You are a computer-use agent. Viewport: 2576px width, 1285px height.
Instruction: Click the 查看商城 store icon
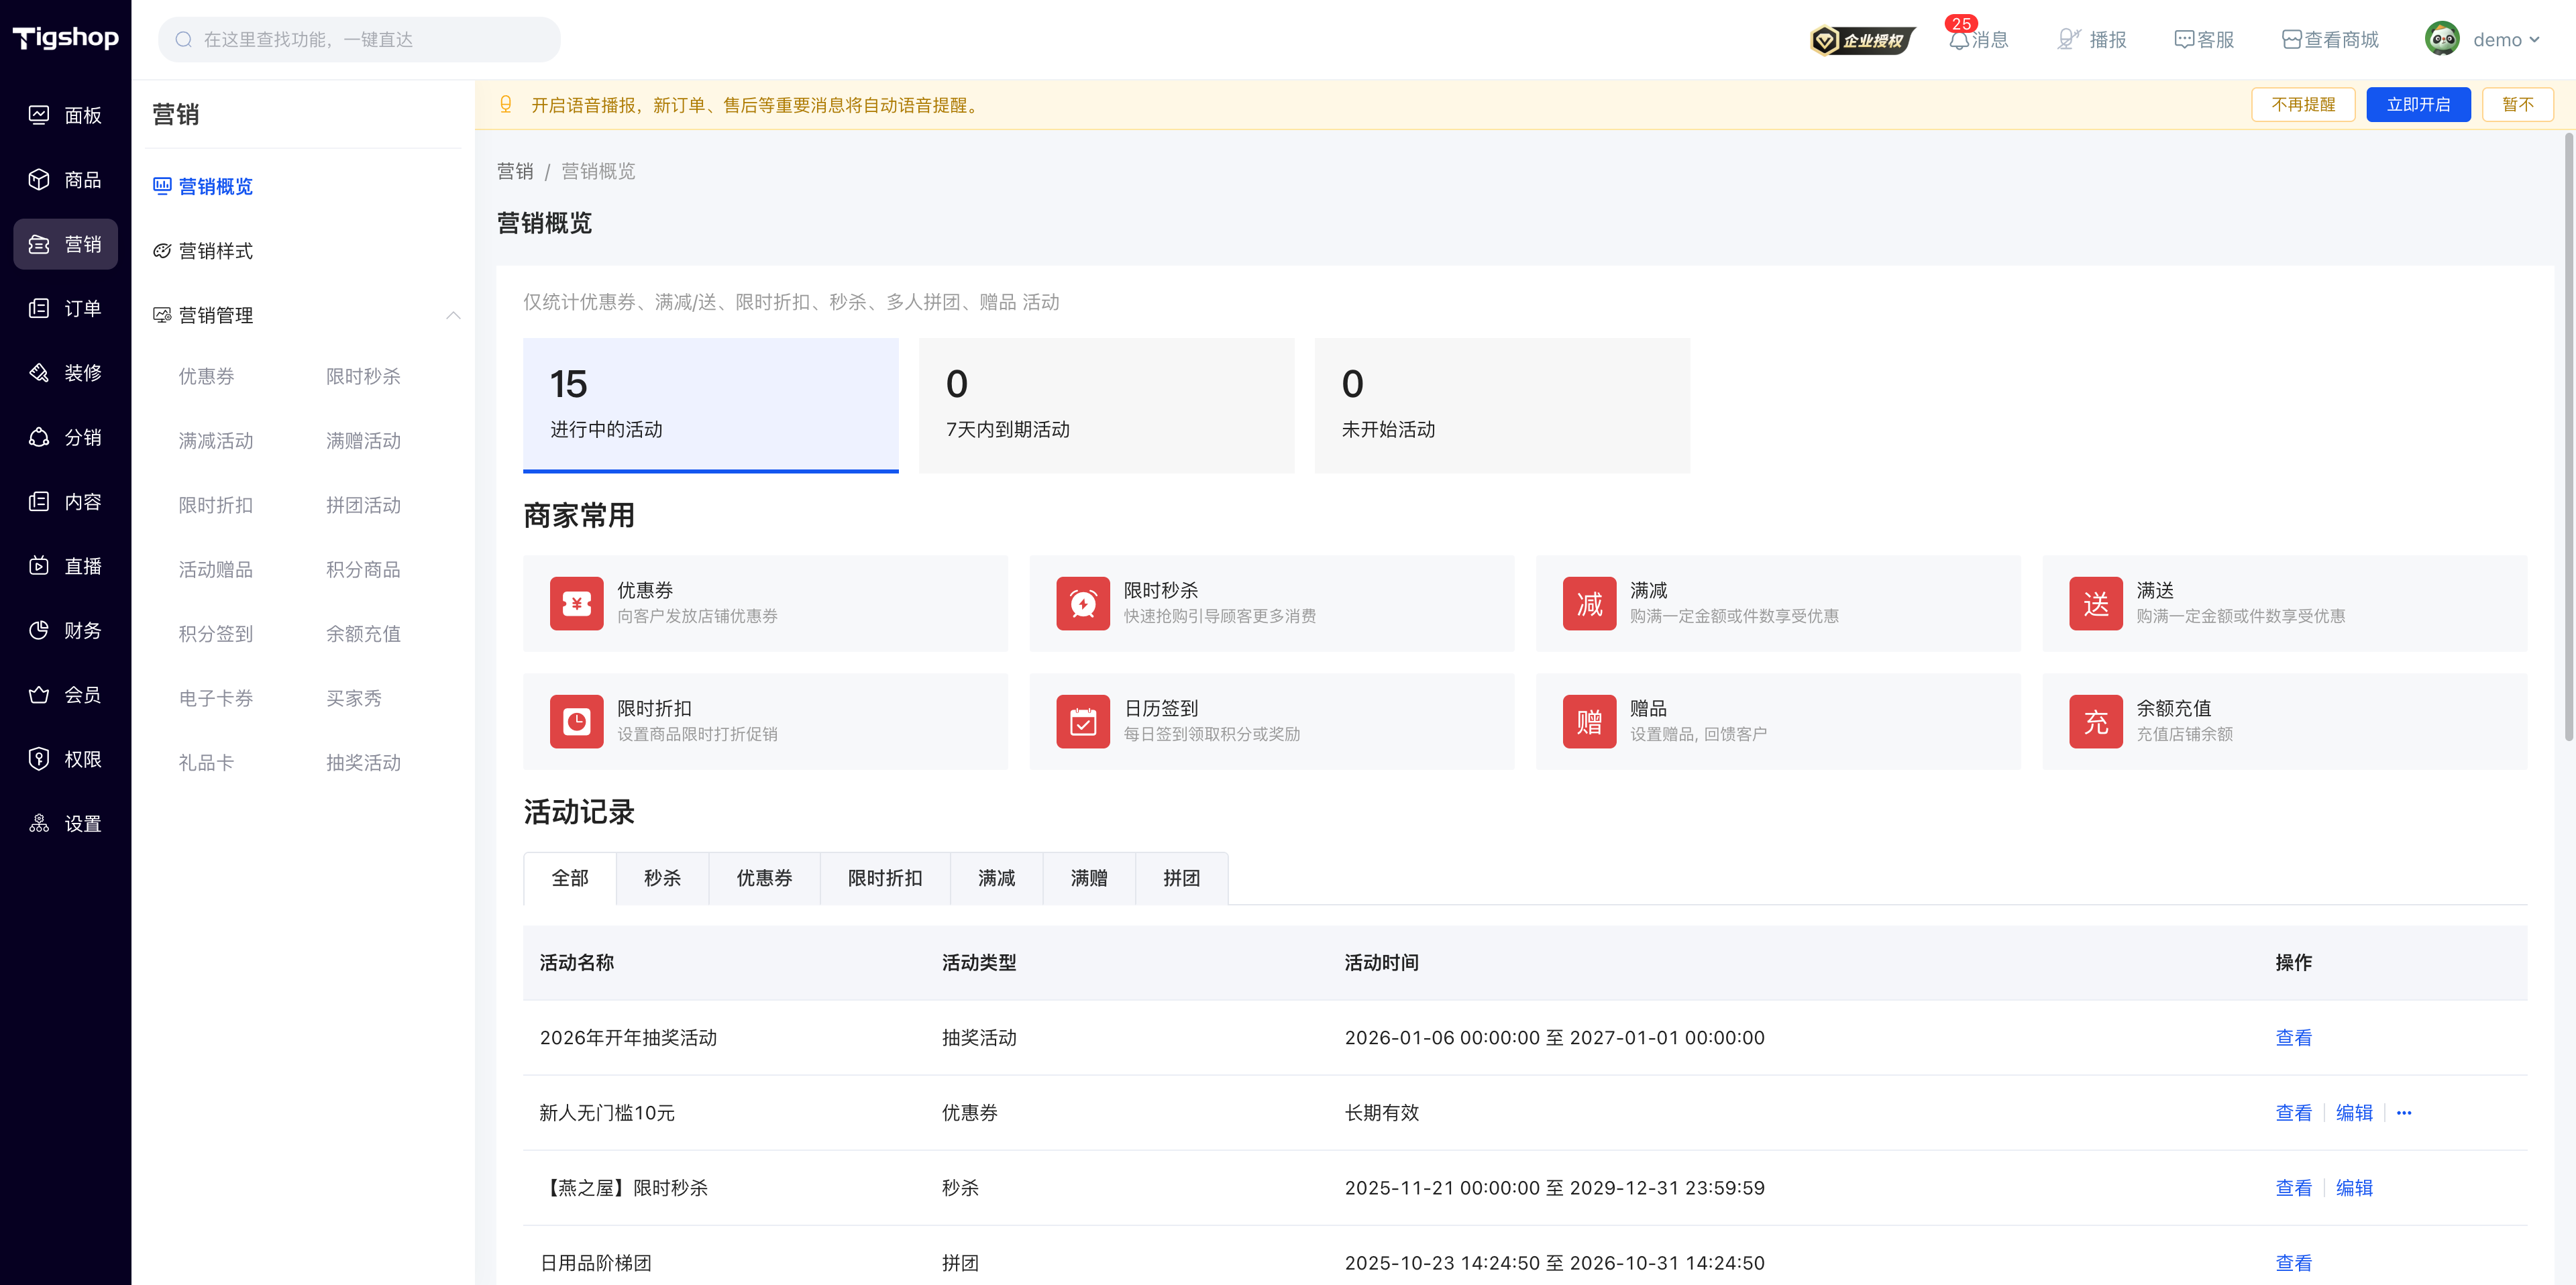click(2292, 40)
